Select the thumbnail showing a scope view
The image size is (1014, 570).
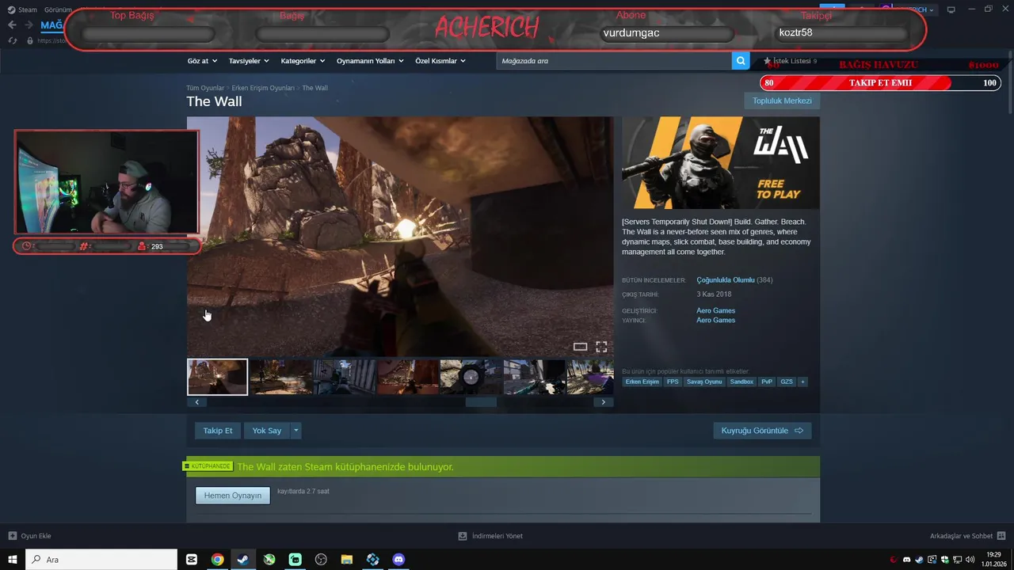point(471,377)
